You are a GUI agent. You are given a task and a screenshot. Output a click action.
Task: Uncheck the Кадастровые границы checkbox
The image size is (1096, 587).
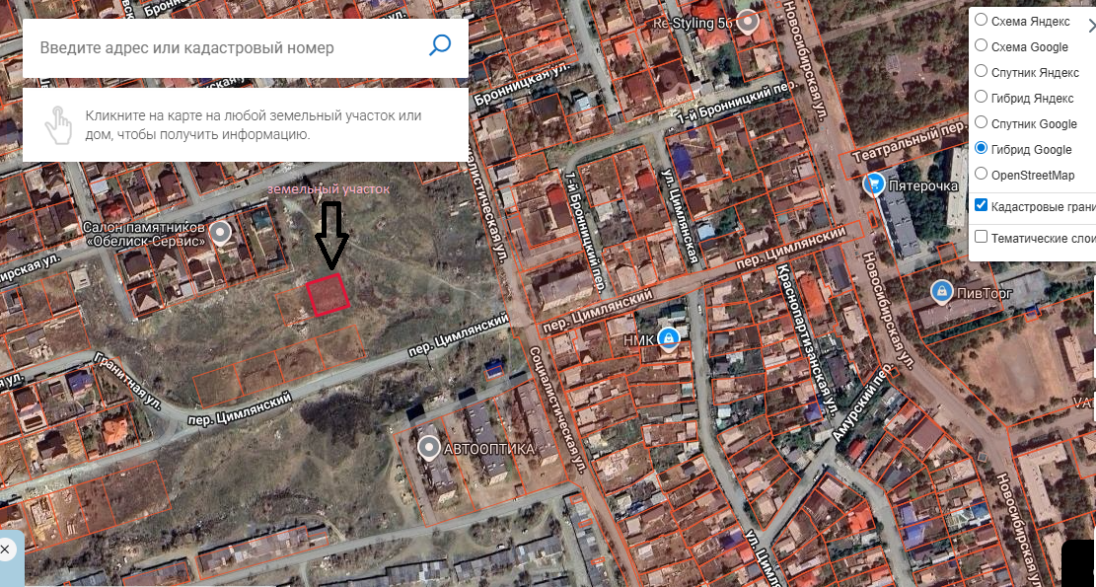(x=981, y=205)
